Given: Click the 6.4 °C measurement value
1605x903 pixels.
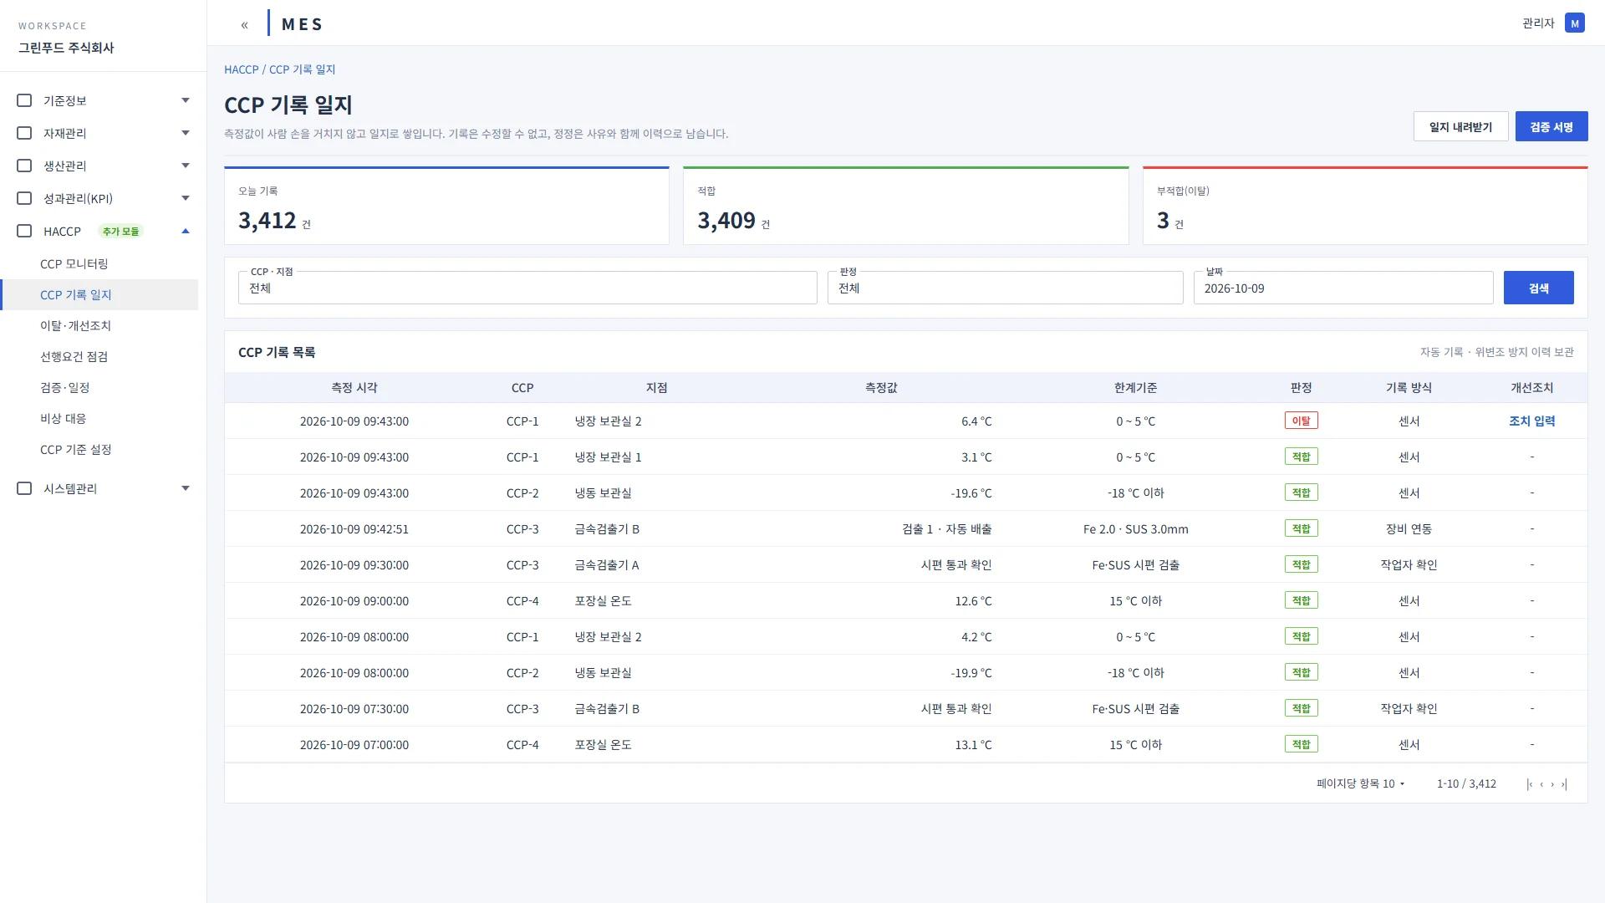Looking at the screenshot, I should (x=976, y=421).
